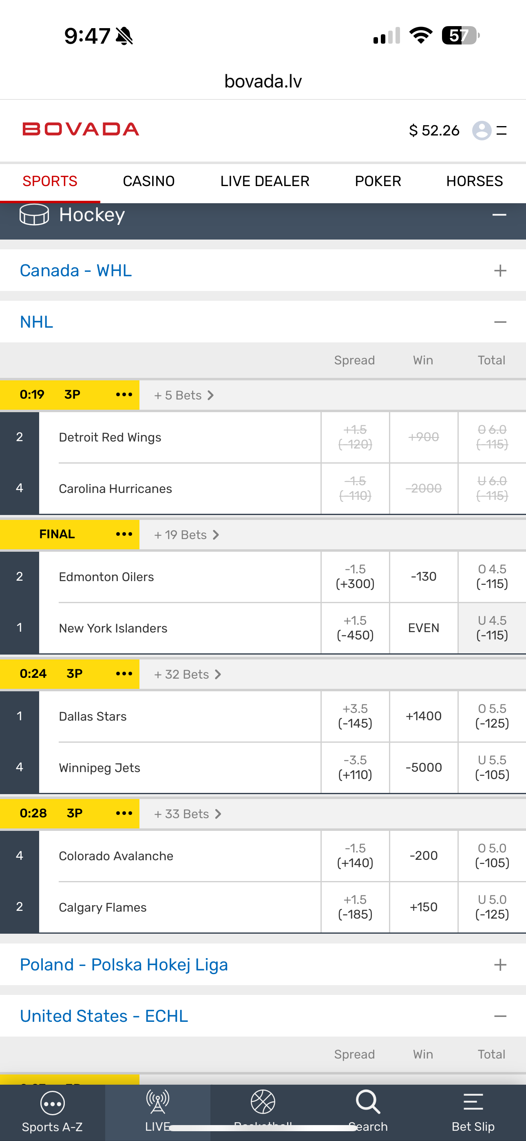Image resolution: width=526 pixels, height=1141 pixels.
Task: Select Dallas Stars +1400 win odds
Action: tap(423, 716)
